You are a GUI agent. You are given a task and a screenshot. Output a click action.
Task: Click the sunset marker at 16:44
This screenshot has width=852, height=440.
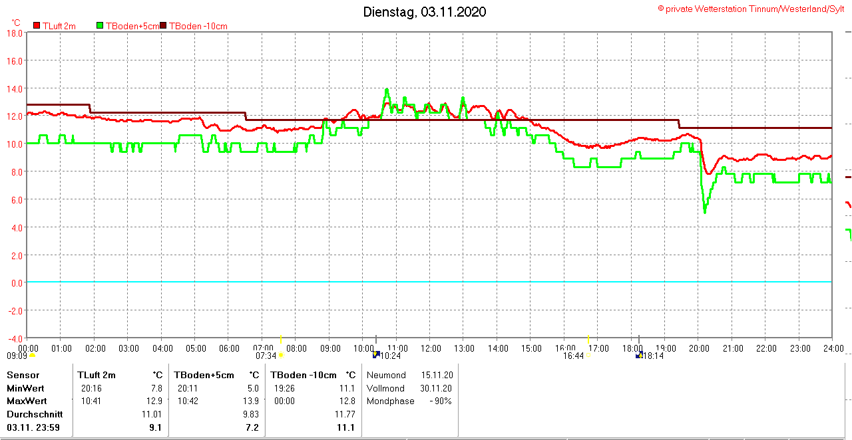[x=588, y=355]
